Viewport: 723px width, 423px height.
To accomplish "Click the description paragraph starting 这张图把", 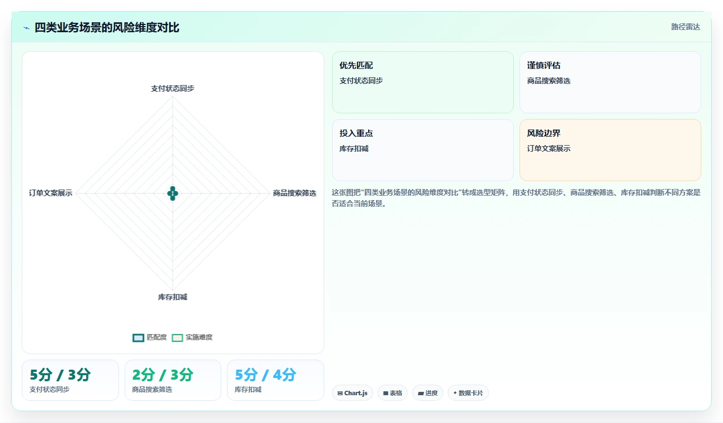I will 516,198.
